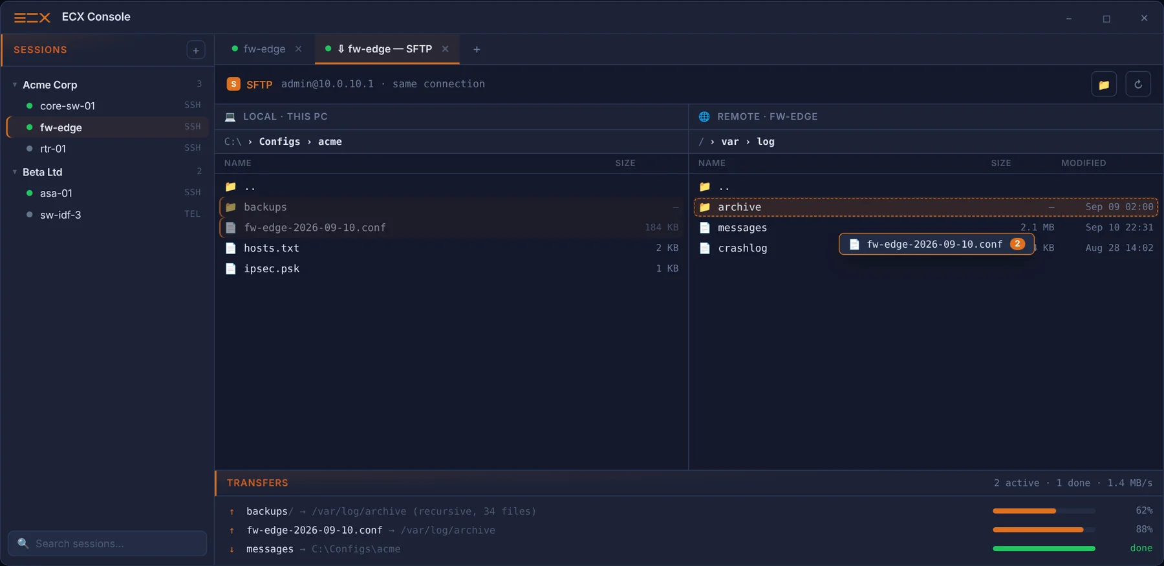Open the asa-01 session

tap(107, 193)
